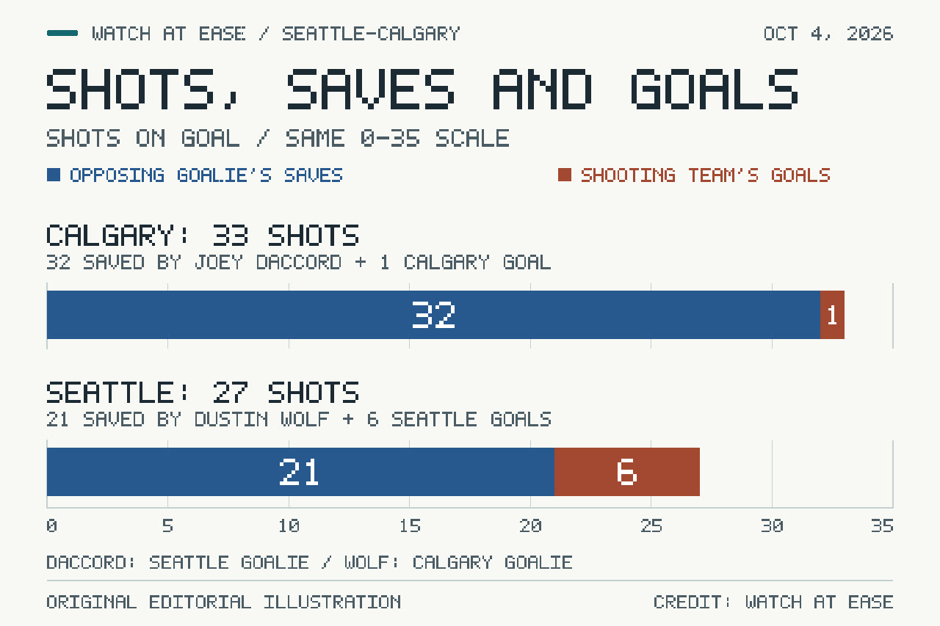This screenshot has width=940, height=626.
Task: Click the Seattle: 27 Shots heading
Action: point(203,393)
